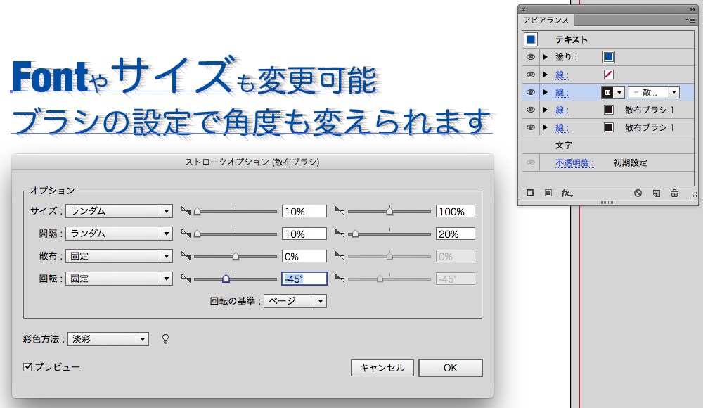Click the 回転 rotation slider handle

[x=226, y=279]
